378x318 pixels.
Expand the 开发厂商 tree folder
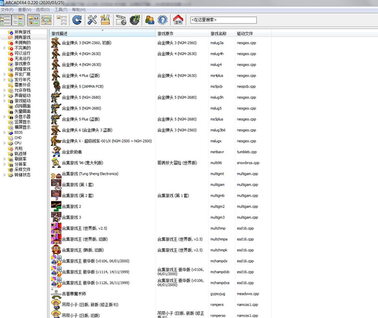5,74
